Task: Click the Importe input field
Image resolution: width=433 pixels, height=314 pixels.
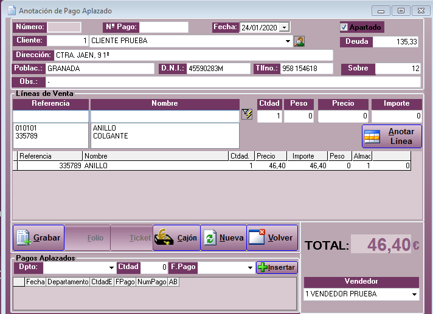Action: tap(397, 116)
